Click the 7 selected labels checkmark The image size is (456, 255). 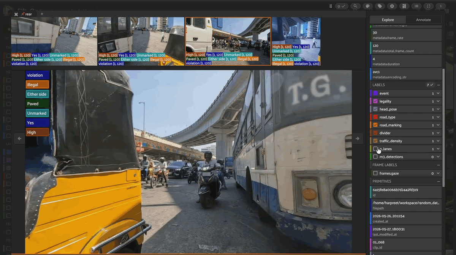coord(430,85)
